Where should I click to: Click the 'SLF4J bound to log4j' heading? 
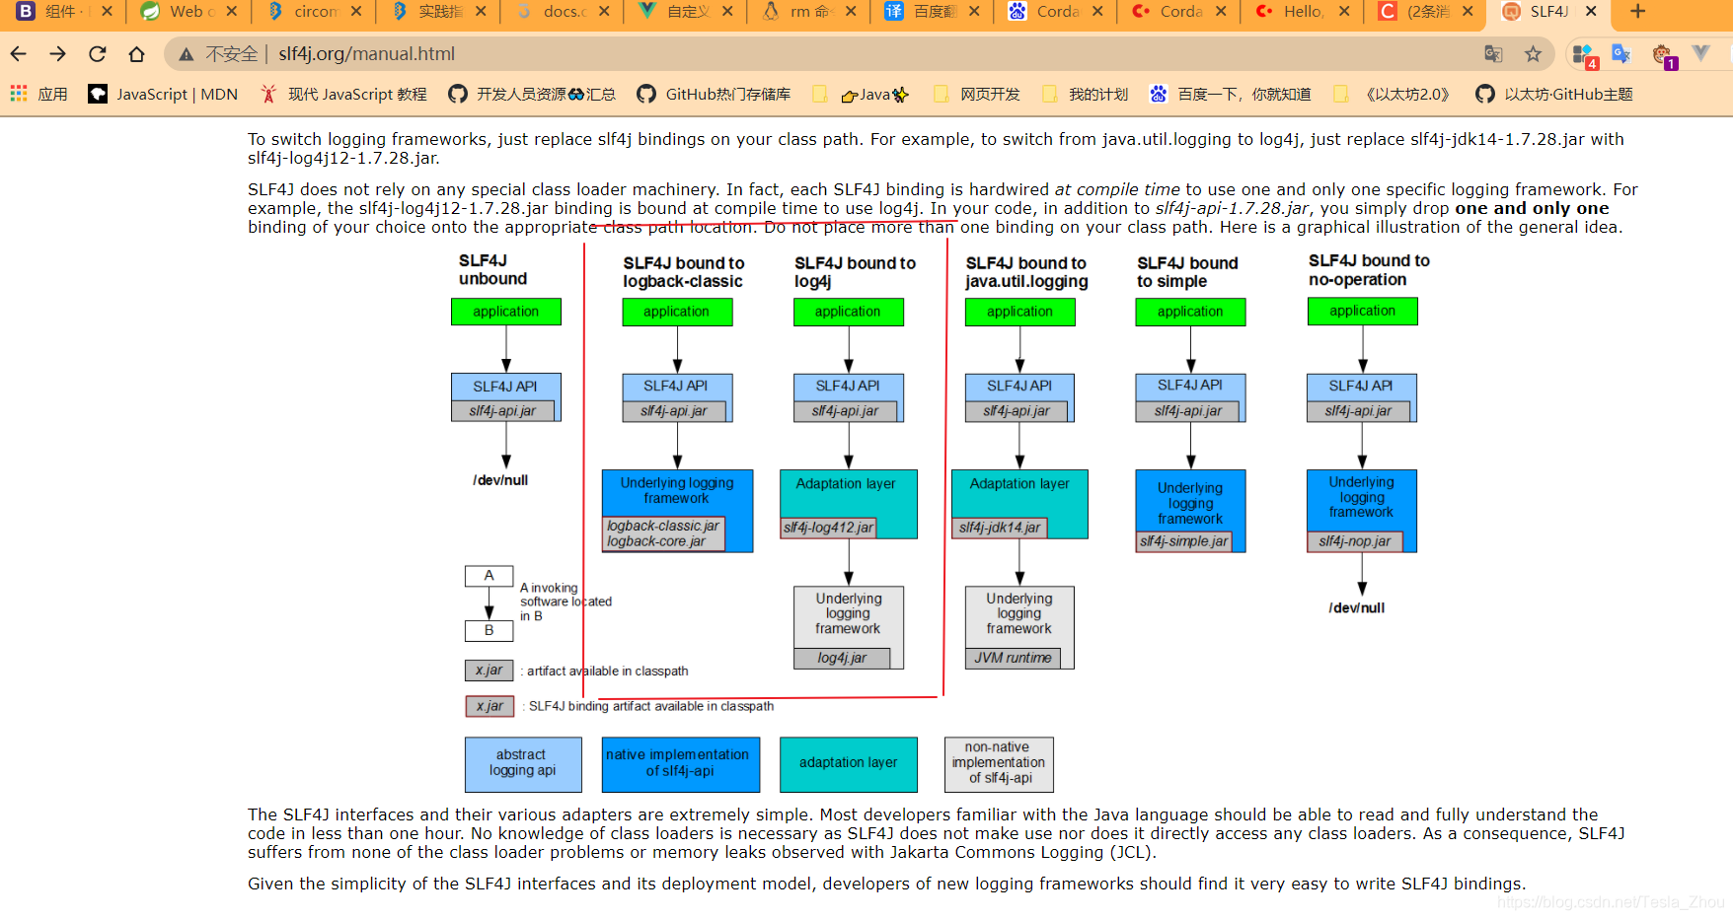[x=855, y=272]
